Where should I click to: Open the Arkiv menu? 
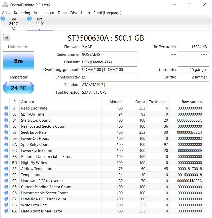[6, 13]
